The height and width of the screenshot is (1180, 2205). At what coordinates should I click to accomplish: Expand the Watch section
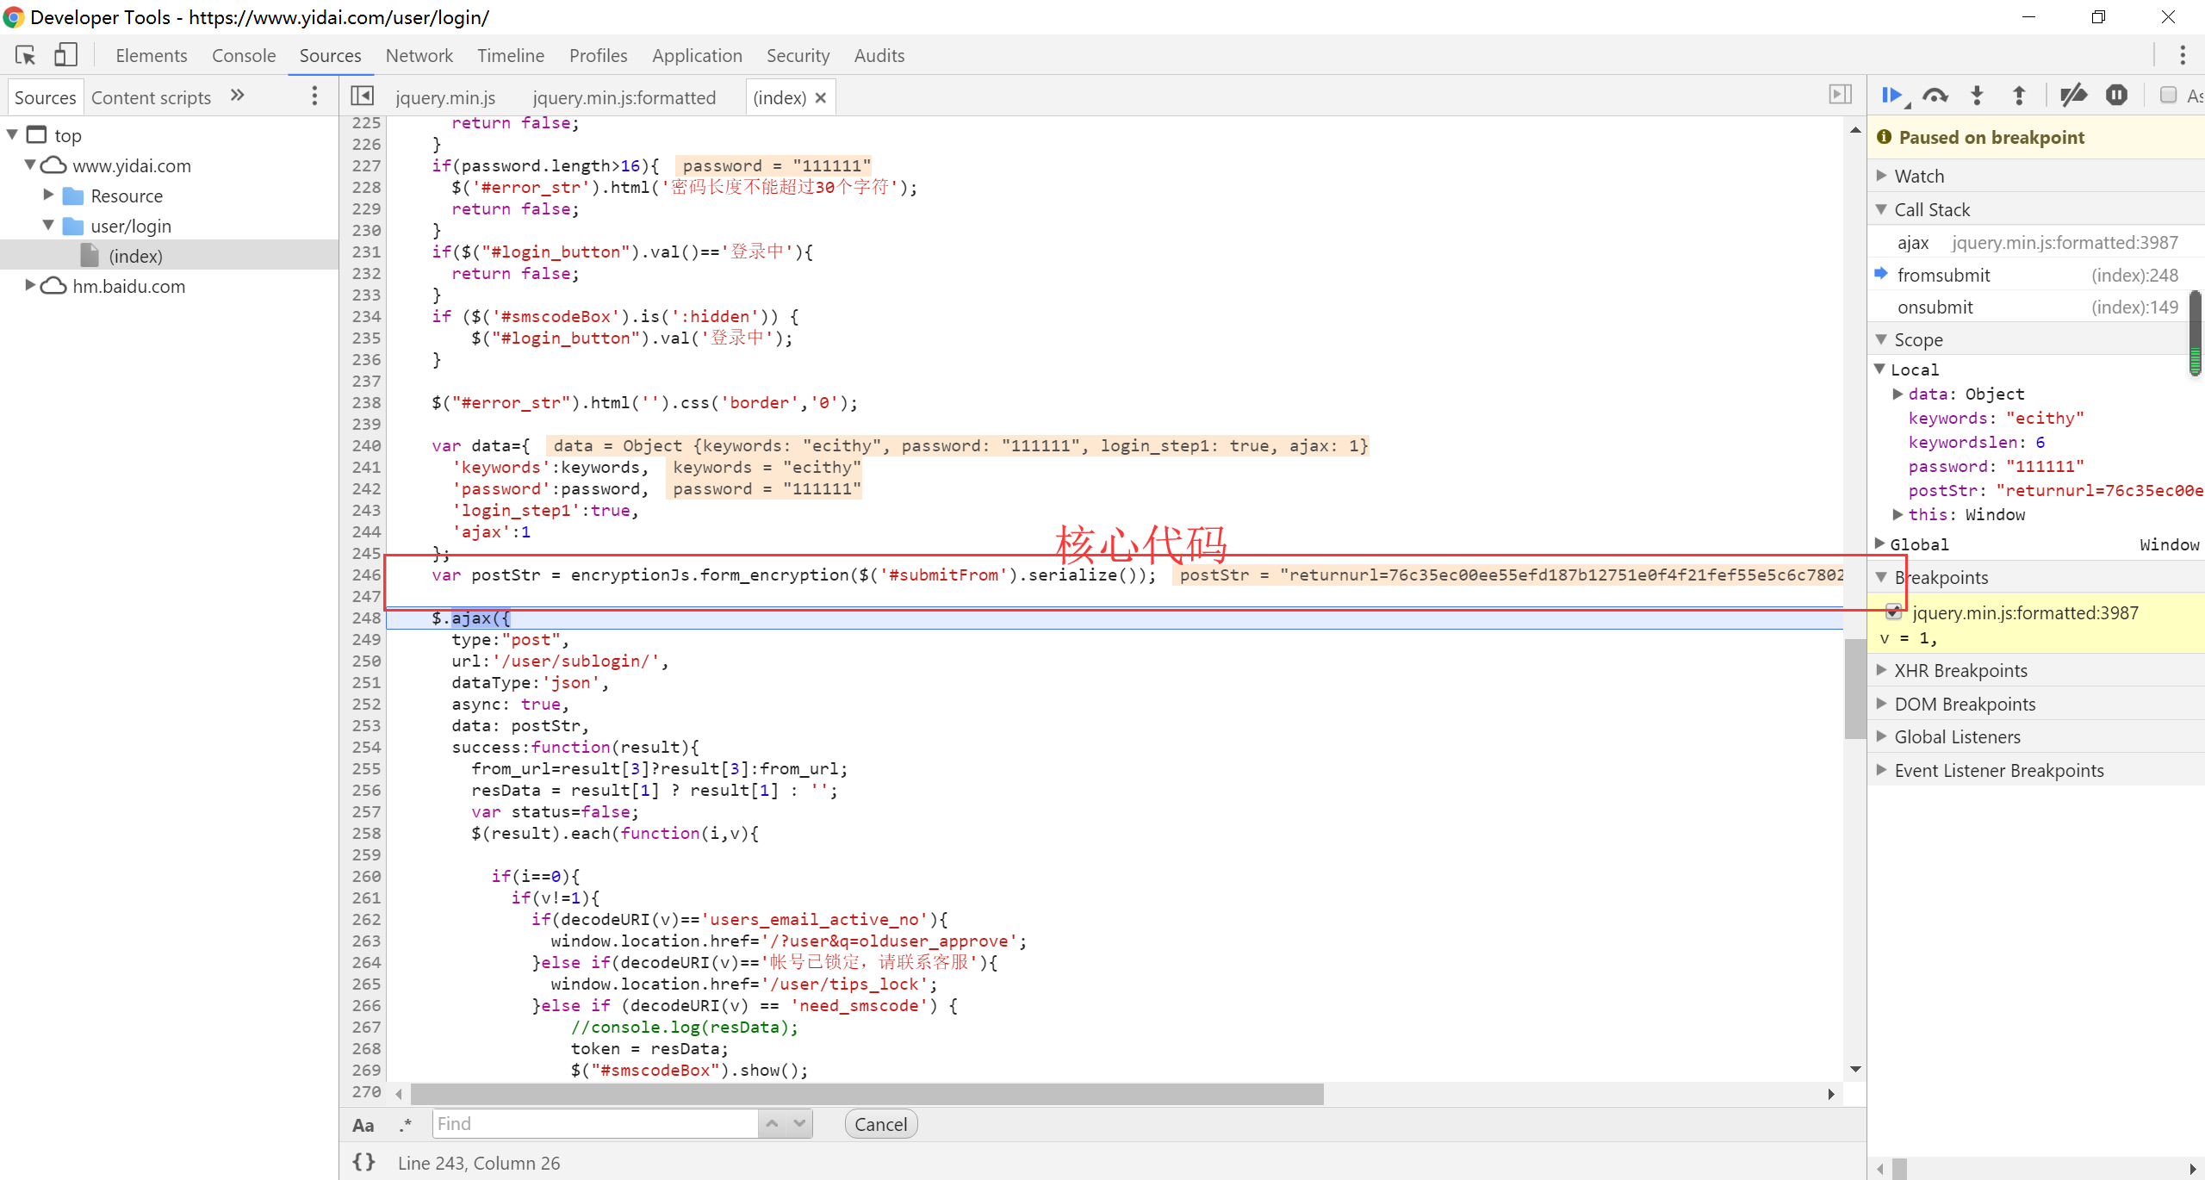click(x=1919, y=176)
